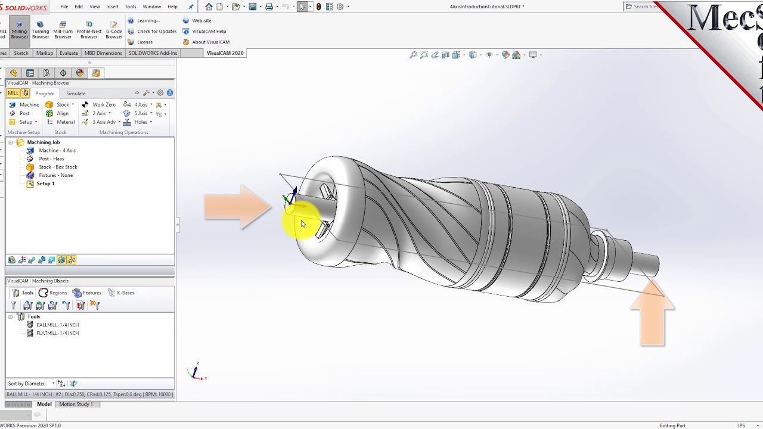The height and width of the screenshot is (429, 763).
Task: Click About VisualCAM
Action: point(206,42)
